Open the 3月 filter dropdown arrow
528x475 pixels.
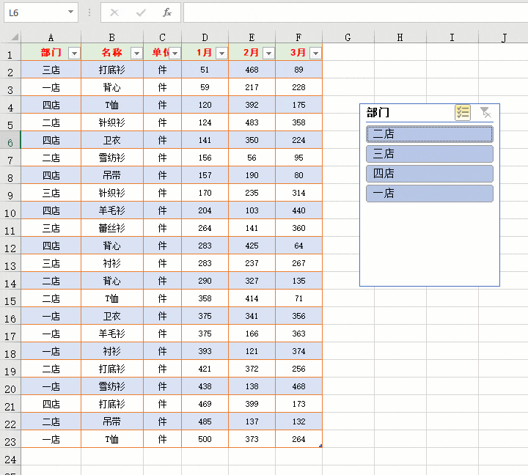coord(315,53)
